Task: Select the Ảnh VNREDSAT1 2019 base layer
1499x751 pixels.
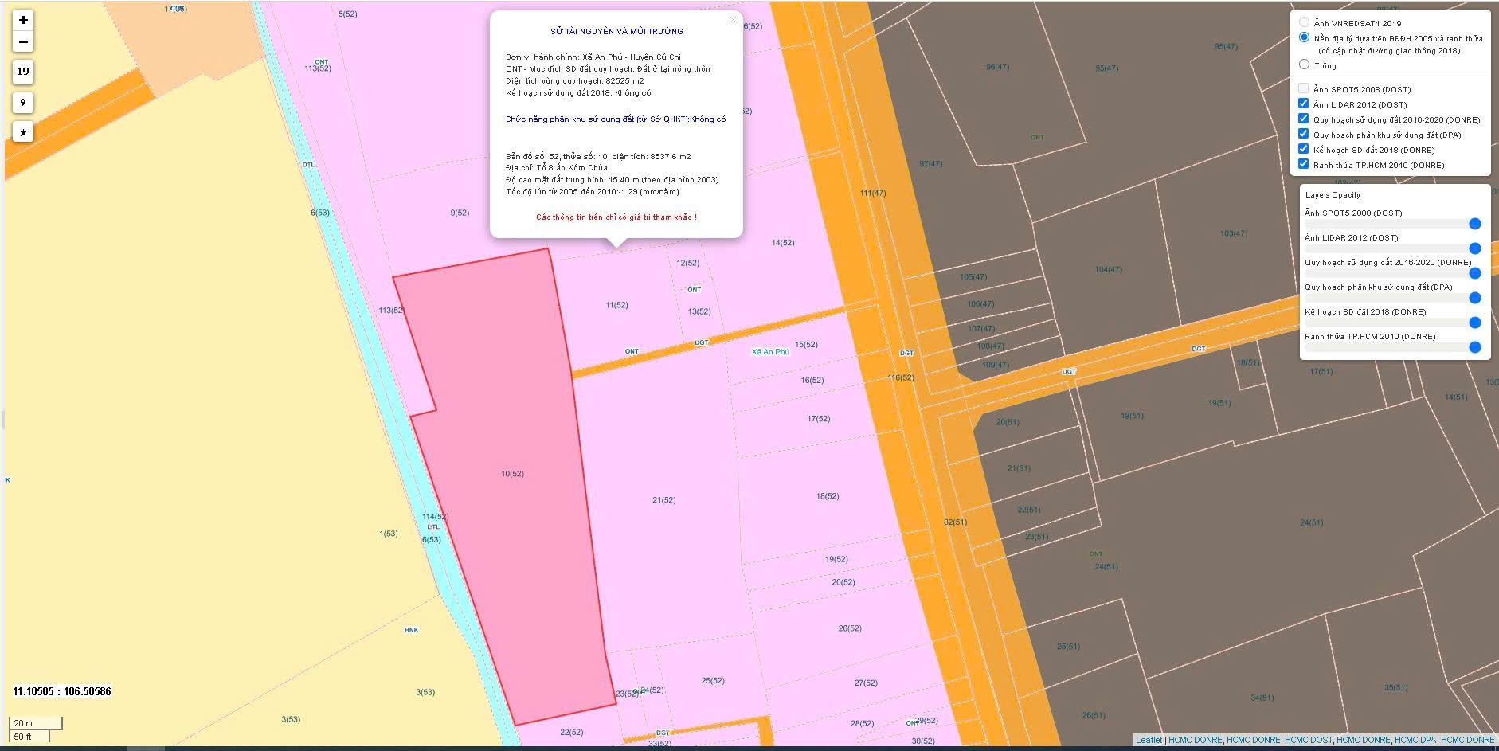Action: [1304, 22]
